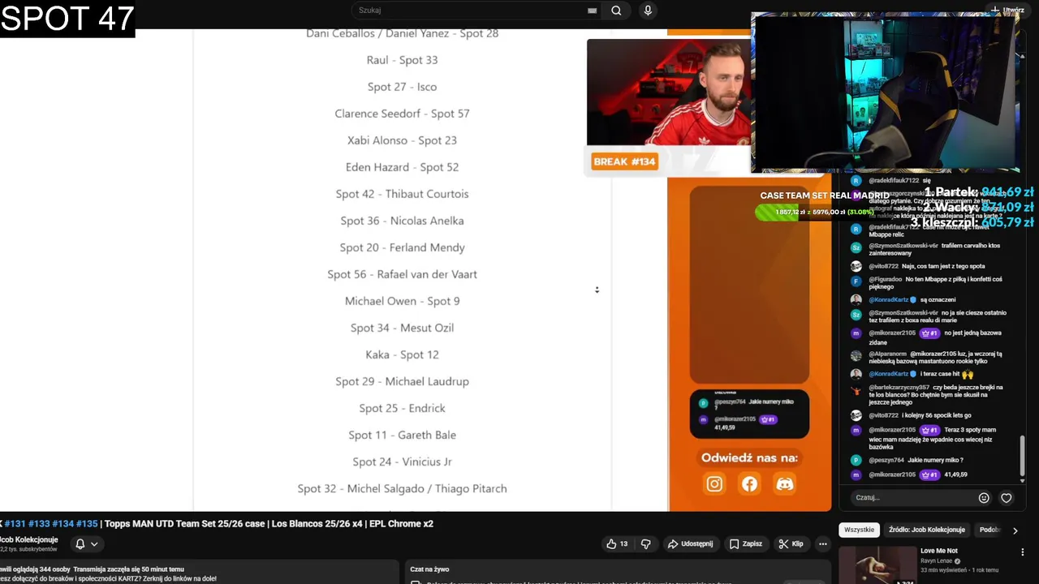Image resolution: width=1039 pixels, height=584 pixels.
Task: Click the streamer webcam in the overlay
Action: [669, 92]
